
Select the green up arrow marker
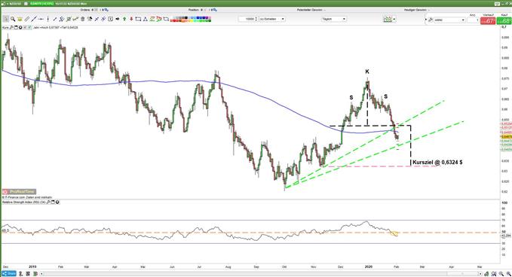[124, 19]
